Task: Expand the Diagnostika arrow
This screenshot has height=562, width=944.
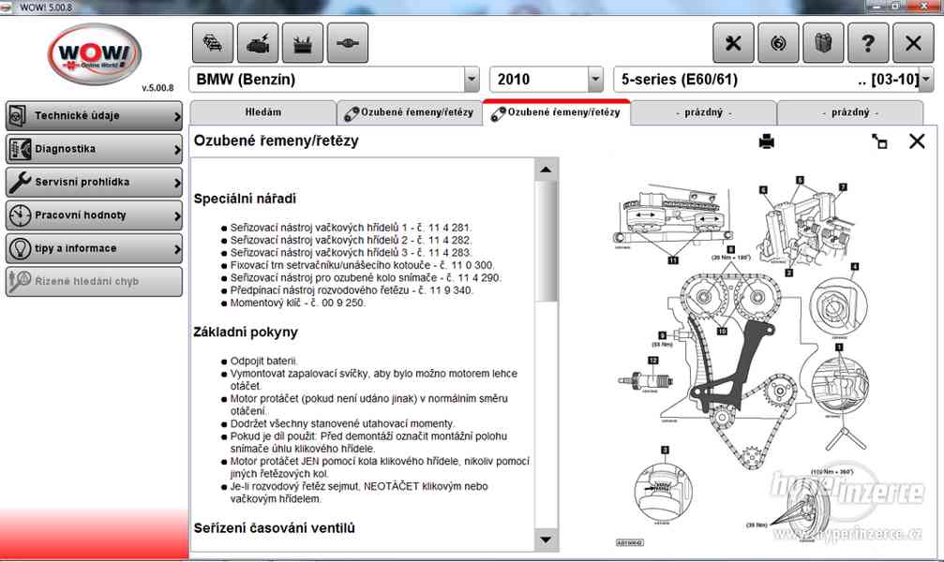Action: click(x=177, y=149)
